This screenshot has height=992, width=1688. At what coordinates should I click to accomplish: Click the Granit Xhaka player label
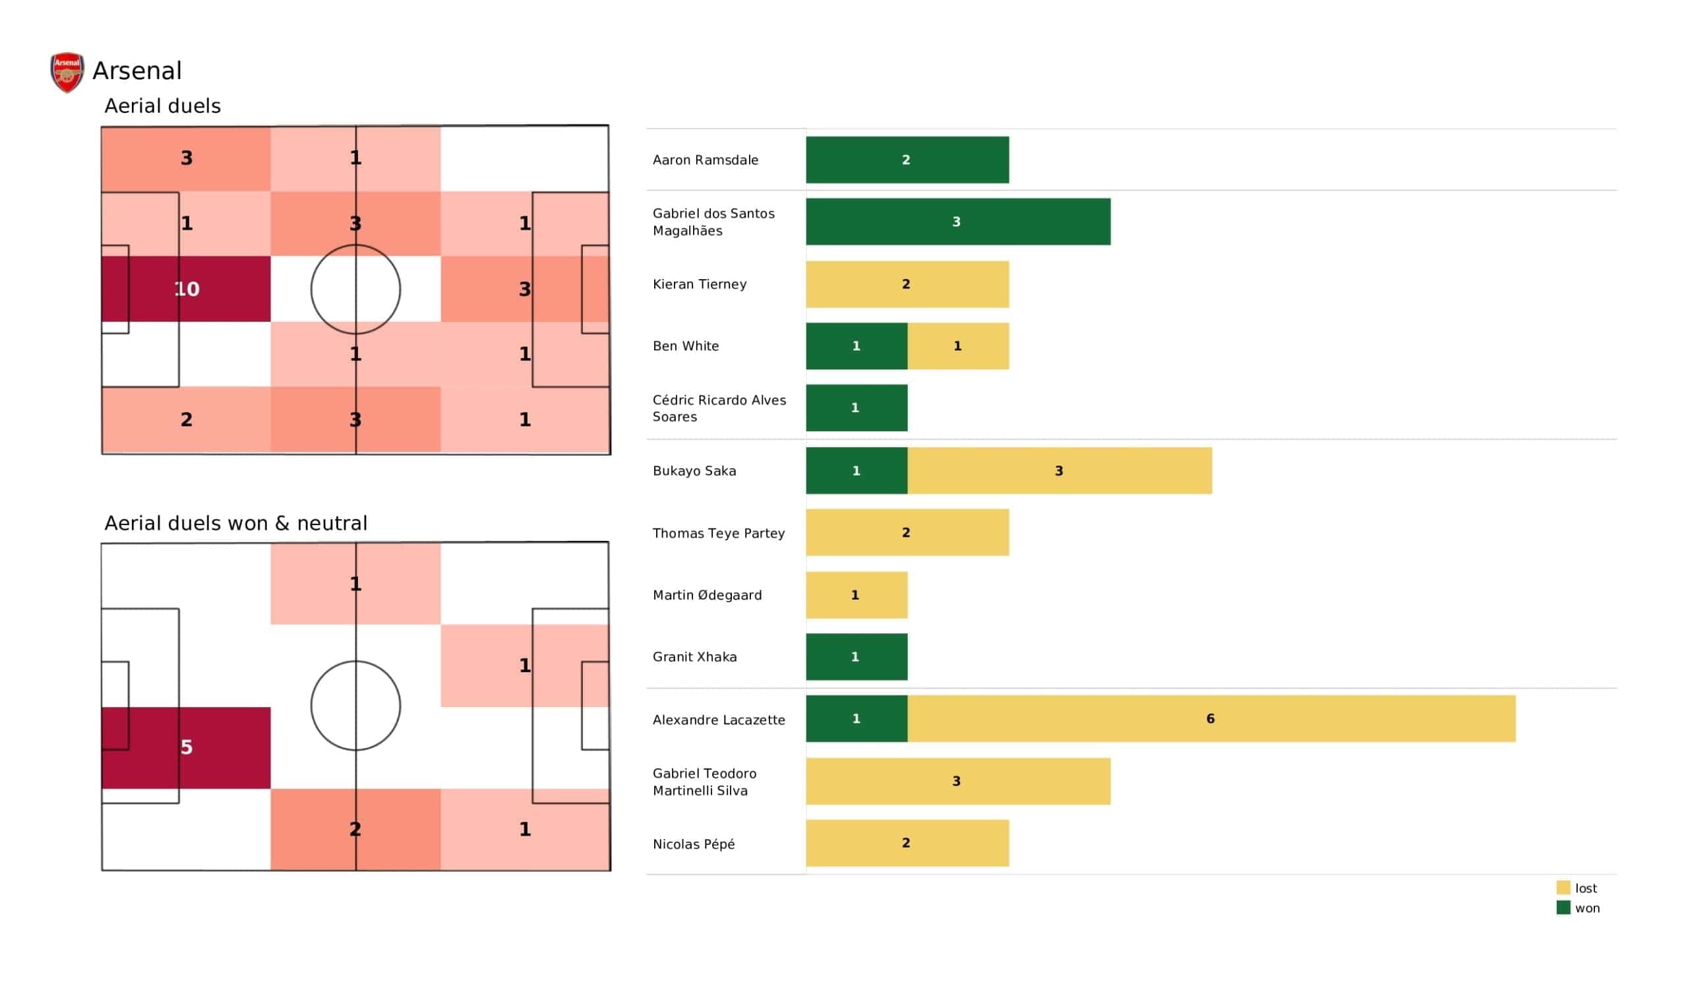pyautogui.click(x=694, y=657)
